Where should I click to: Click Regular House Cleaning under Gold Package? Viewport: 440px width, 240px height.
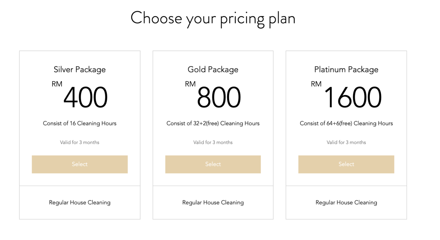pos(213,202)
